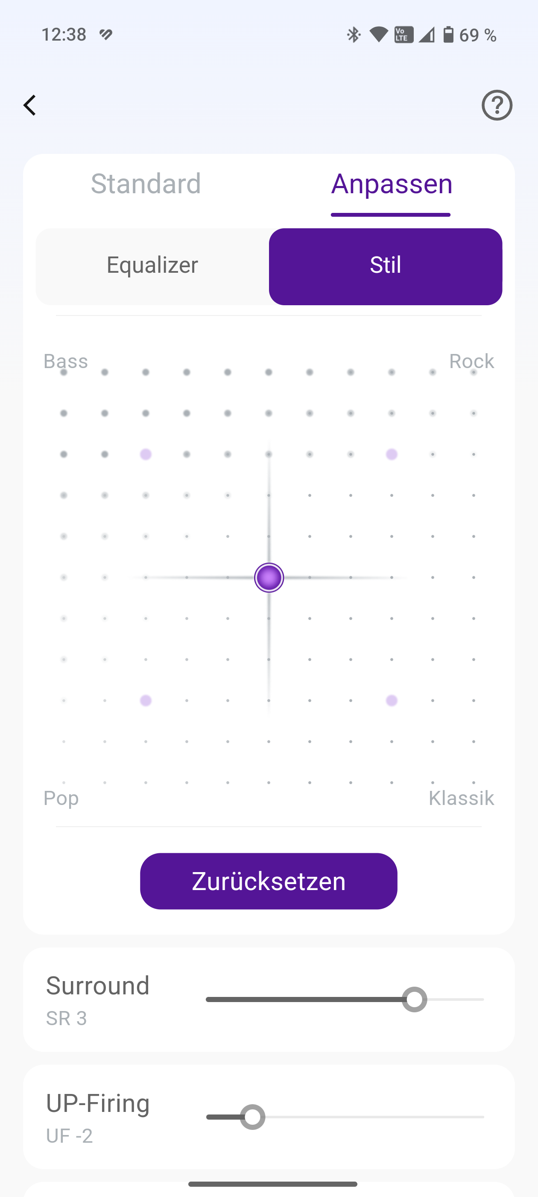Tap the back arrow icon
538x1197 pixels.
(30, 105)
